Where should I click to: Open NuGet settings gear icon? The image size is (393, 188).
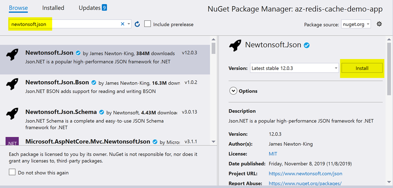pos(379,24)
